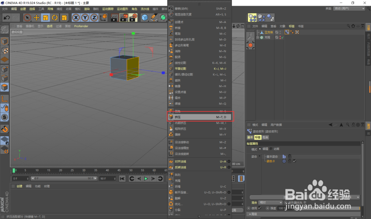Select Texture mode checker cube icon

click(x=4, y=50)
